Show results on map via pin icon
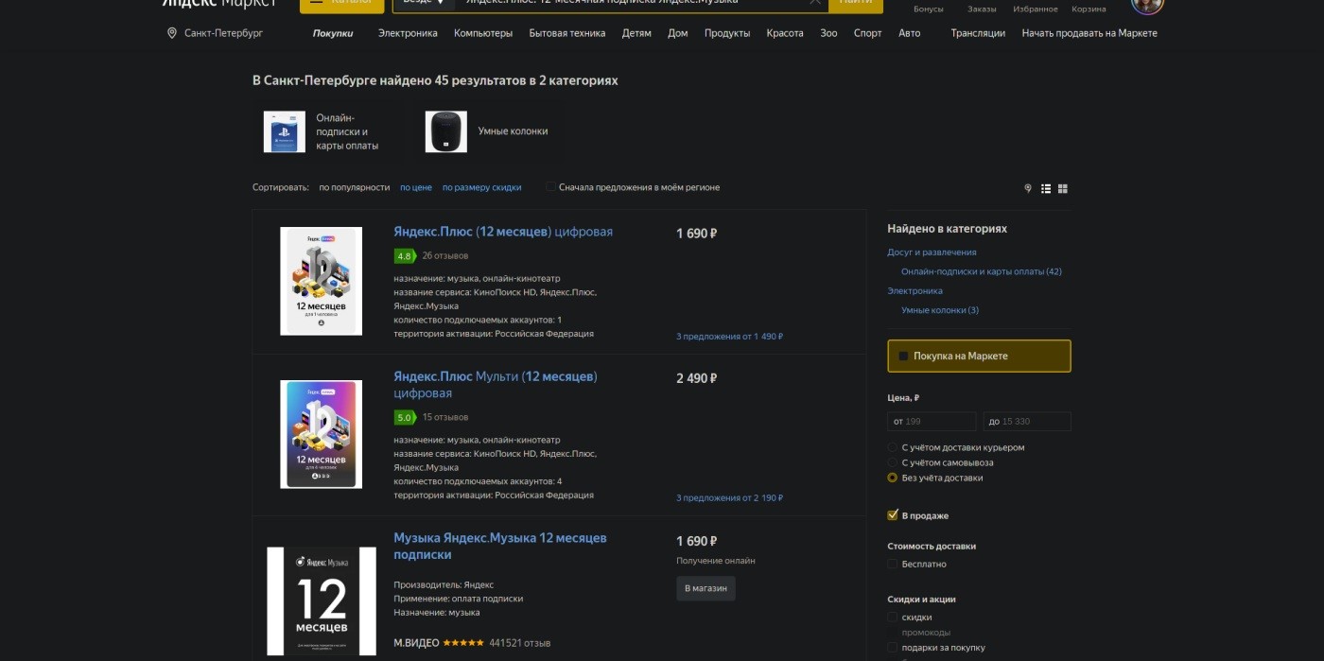The image size is (1324, 661). tap(1028, 188)
